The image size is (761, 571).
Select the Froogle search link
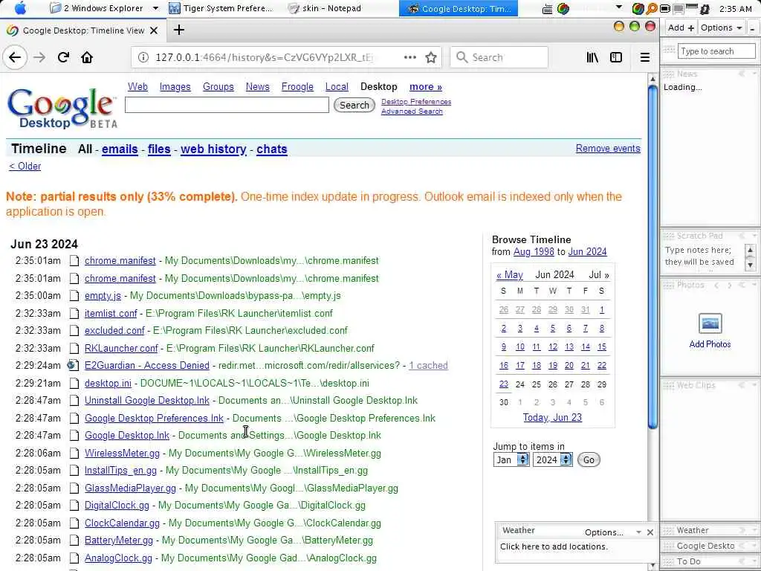(x=297, y=86)
